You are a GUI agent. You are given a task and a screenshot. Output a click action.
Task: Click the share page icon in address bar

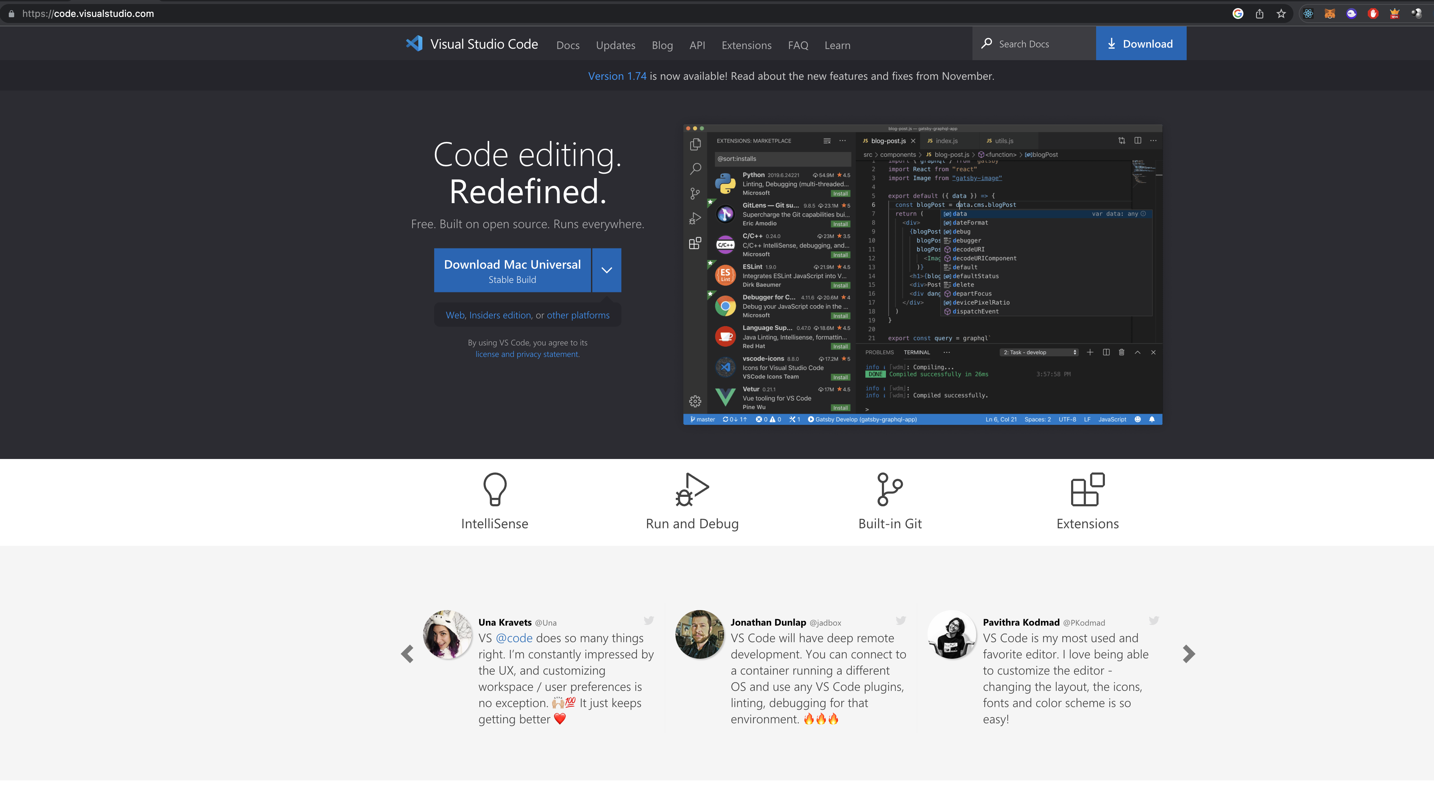click(x=1259, y=14)
